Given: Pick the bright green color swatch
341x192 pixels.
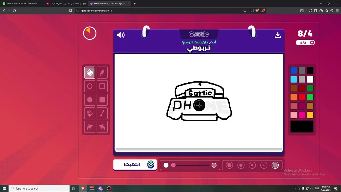Looking at the screenshot, I should click(x=310, y=97).
